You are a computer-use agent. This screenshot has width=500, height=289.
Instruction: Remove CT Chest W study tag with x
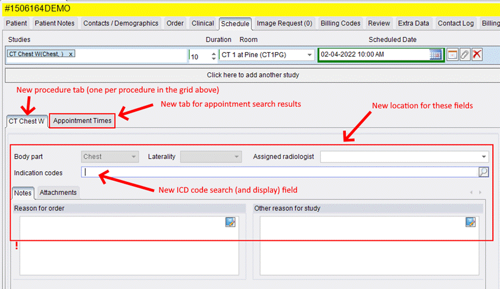pyautogui.click(x=71, y=54)
